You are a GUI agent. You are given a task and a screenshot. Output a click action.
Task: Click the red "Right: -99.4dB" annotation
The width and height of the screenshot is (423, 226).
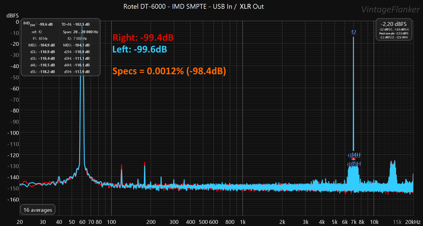pos(143,38)
